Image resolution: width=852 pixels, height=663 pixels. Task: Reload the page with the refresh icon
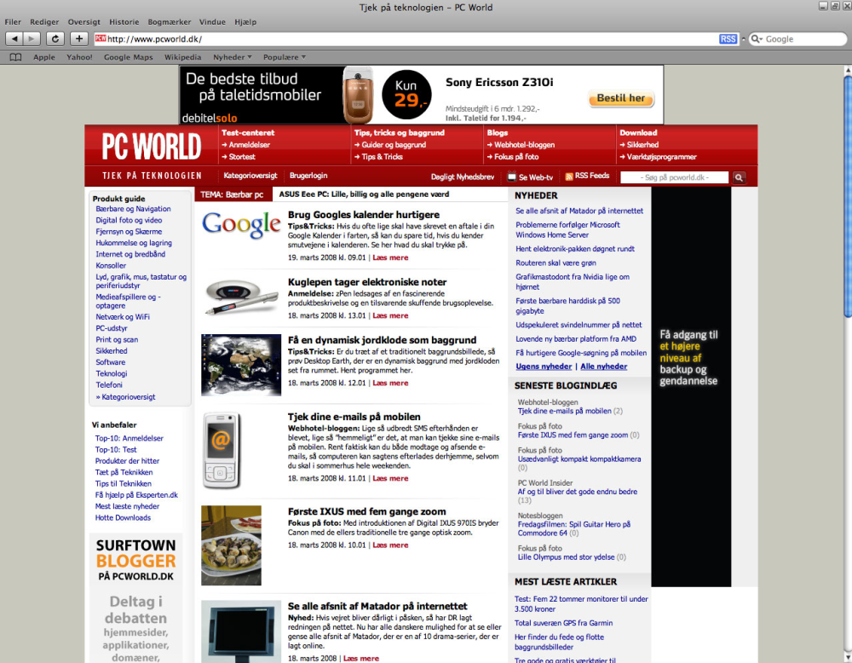pos(55,38)
